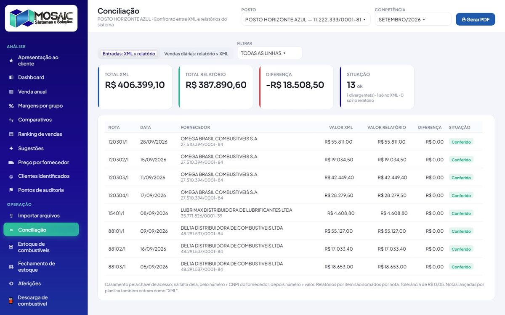Click the percent icon for Margens por grupo
This screenshot has width=505, height=315.
point(11,106)
